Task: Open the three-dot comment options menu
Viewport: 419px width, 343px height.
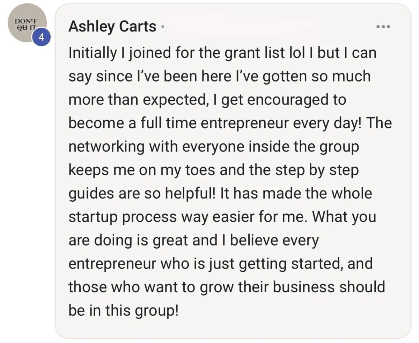Action: coord(383,27)
